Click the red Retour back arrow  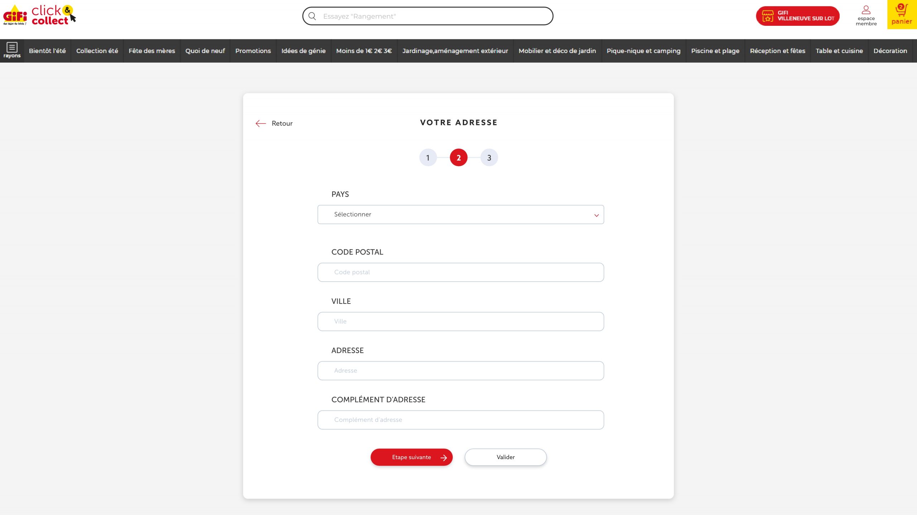pos(261,123)
